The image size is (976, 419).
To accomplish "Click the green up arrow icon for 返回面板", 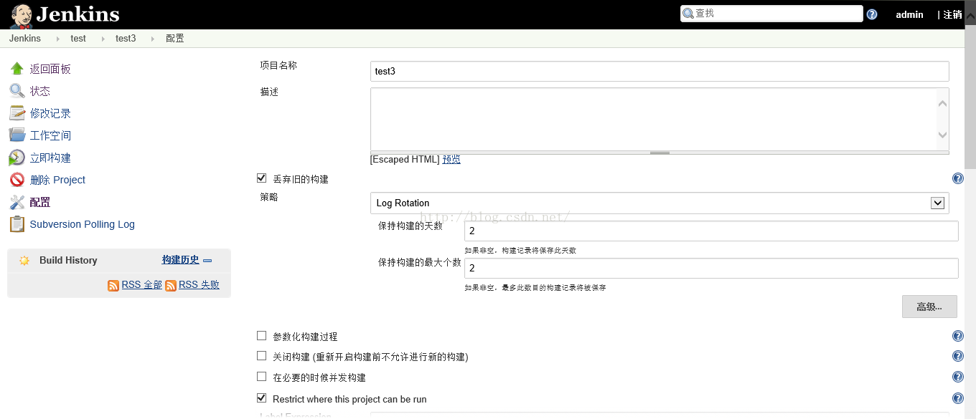I will (17, 69).
